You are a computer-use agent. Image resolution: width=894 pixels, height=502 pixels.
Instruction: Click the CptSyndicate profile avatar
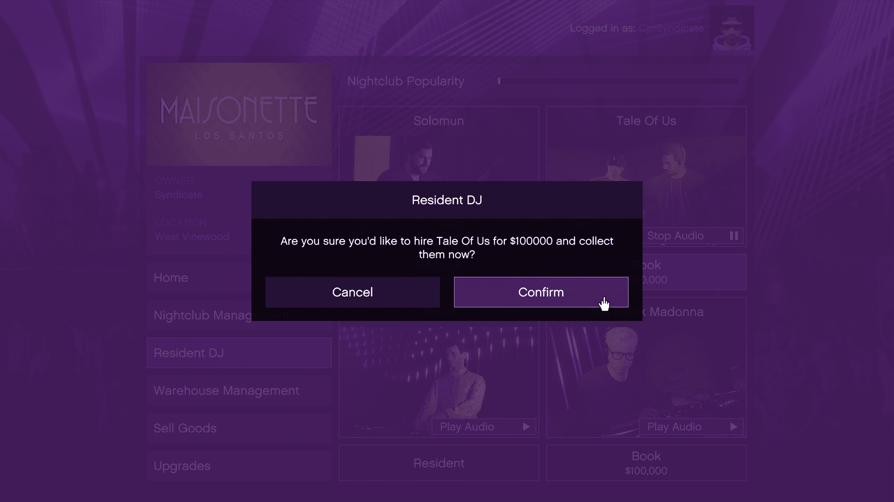coord(732,29)
